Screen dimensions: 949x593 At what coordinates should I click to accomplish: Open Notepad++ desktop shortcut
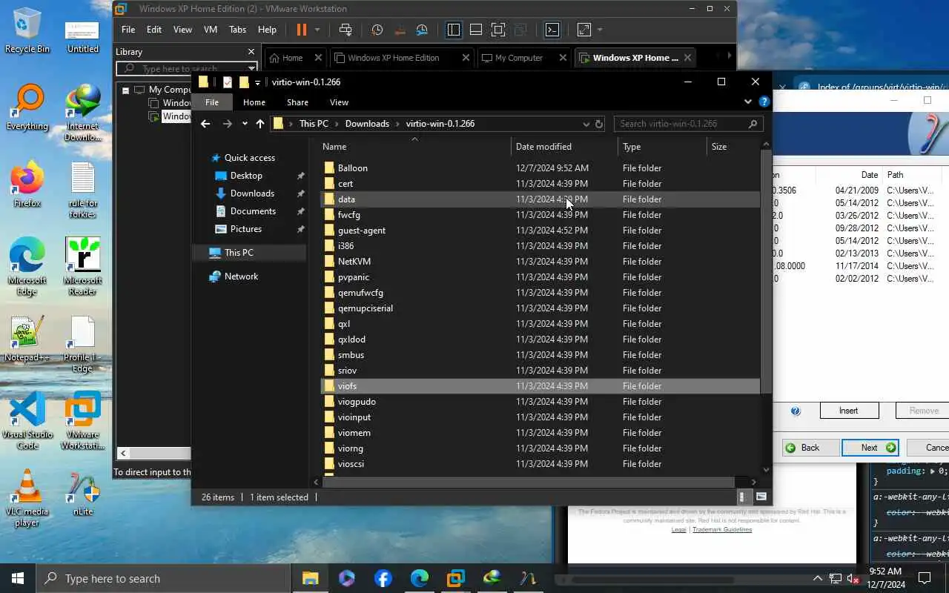[27, 339]
